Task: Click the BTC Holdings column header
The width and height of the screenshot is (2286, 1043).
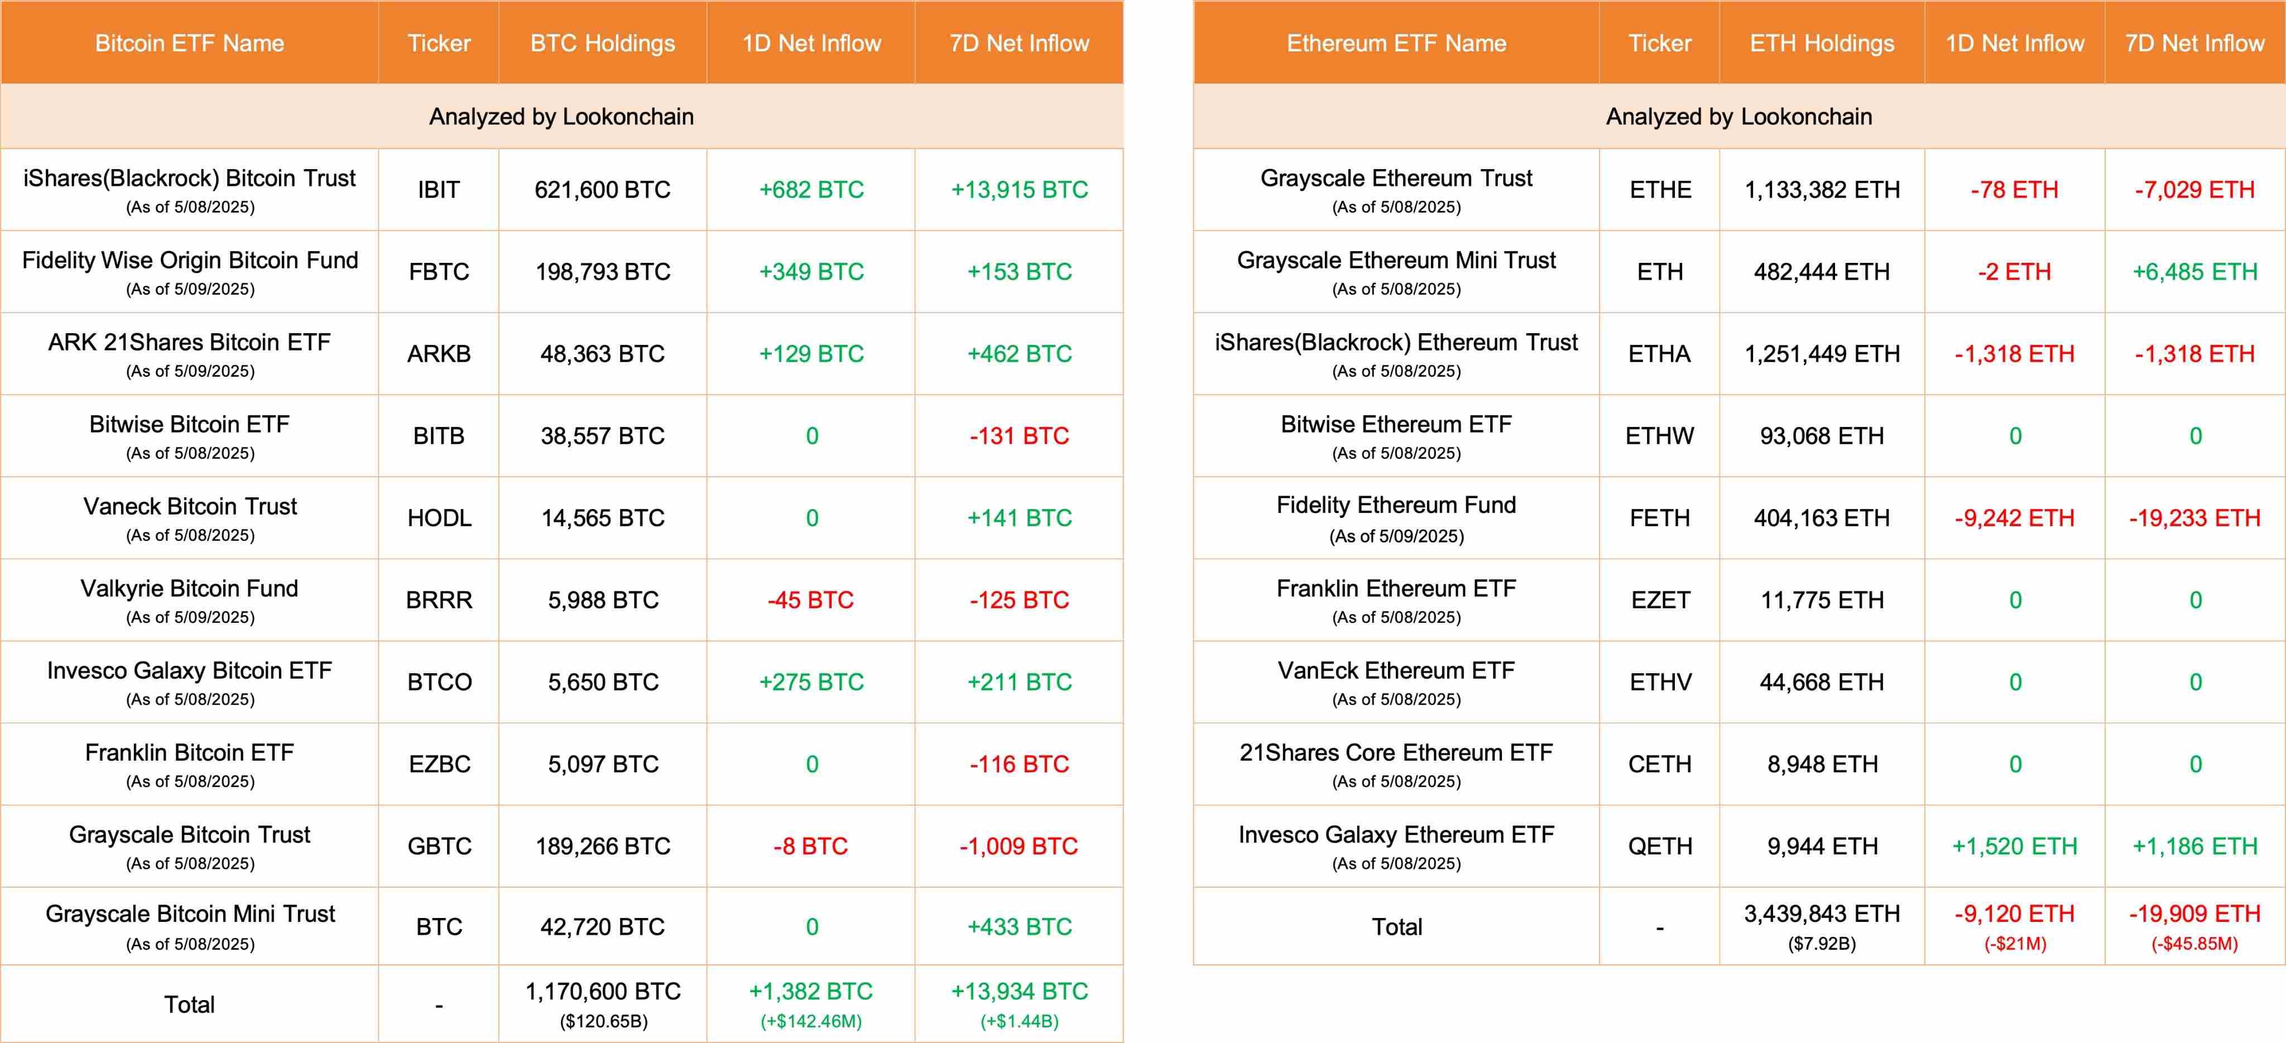Action: tap(603, 44)
